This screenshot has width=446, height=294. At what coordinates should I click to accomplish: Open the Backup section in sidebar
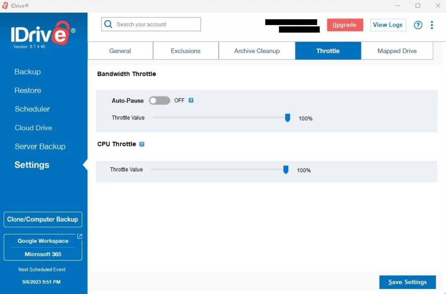tap(27, 72)
